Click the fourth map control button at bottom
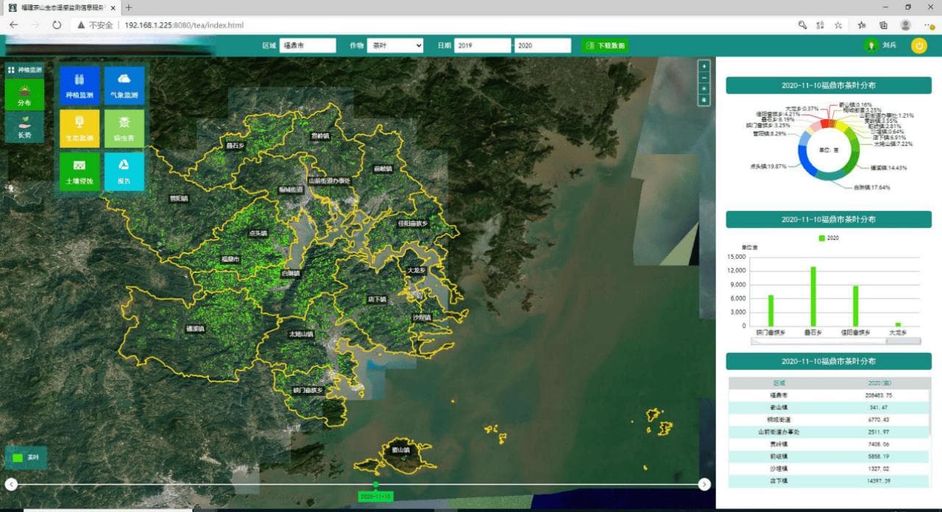The height and width of the screenshot is (512, 942). (x=704, y=99)
